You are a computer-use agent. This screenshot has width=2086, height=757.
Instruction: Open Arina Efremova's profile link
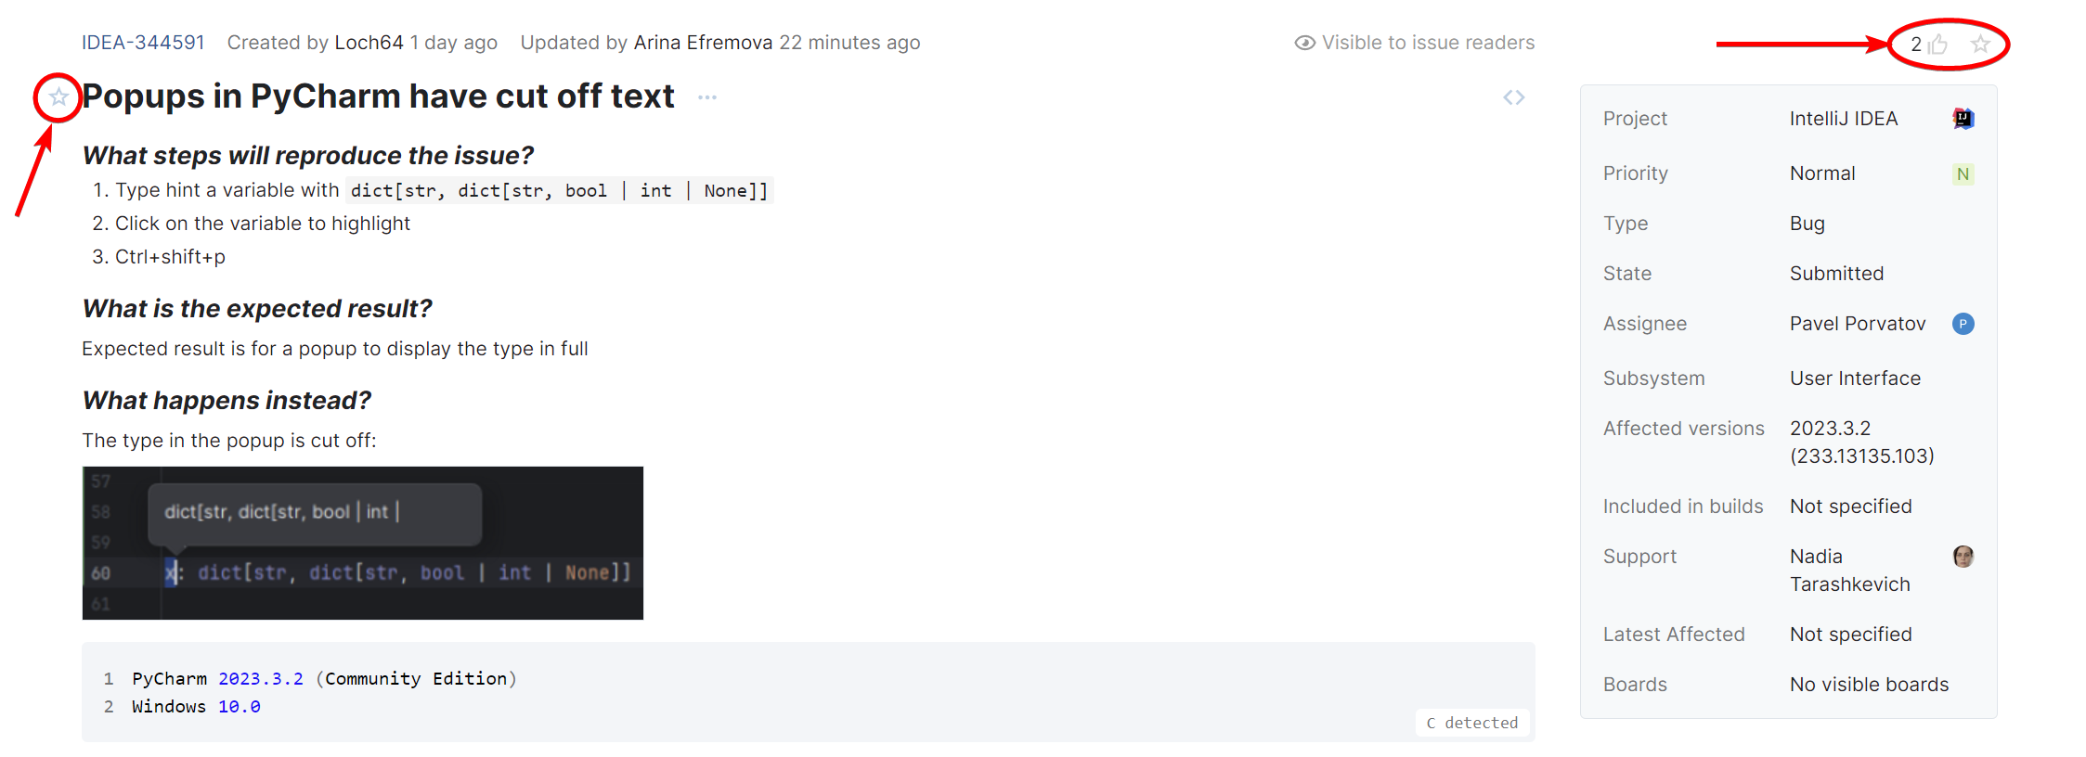[703, 43]
